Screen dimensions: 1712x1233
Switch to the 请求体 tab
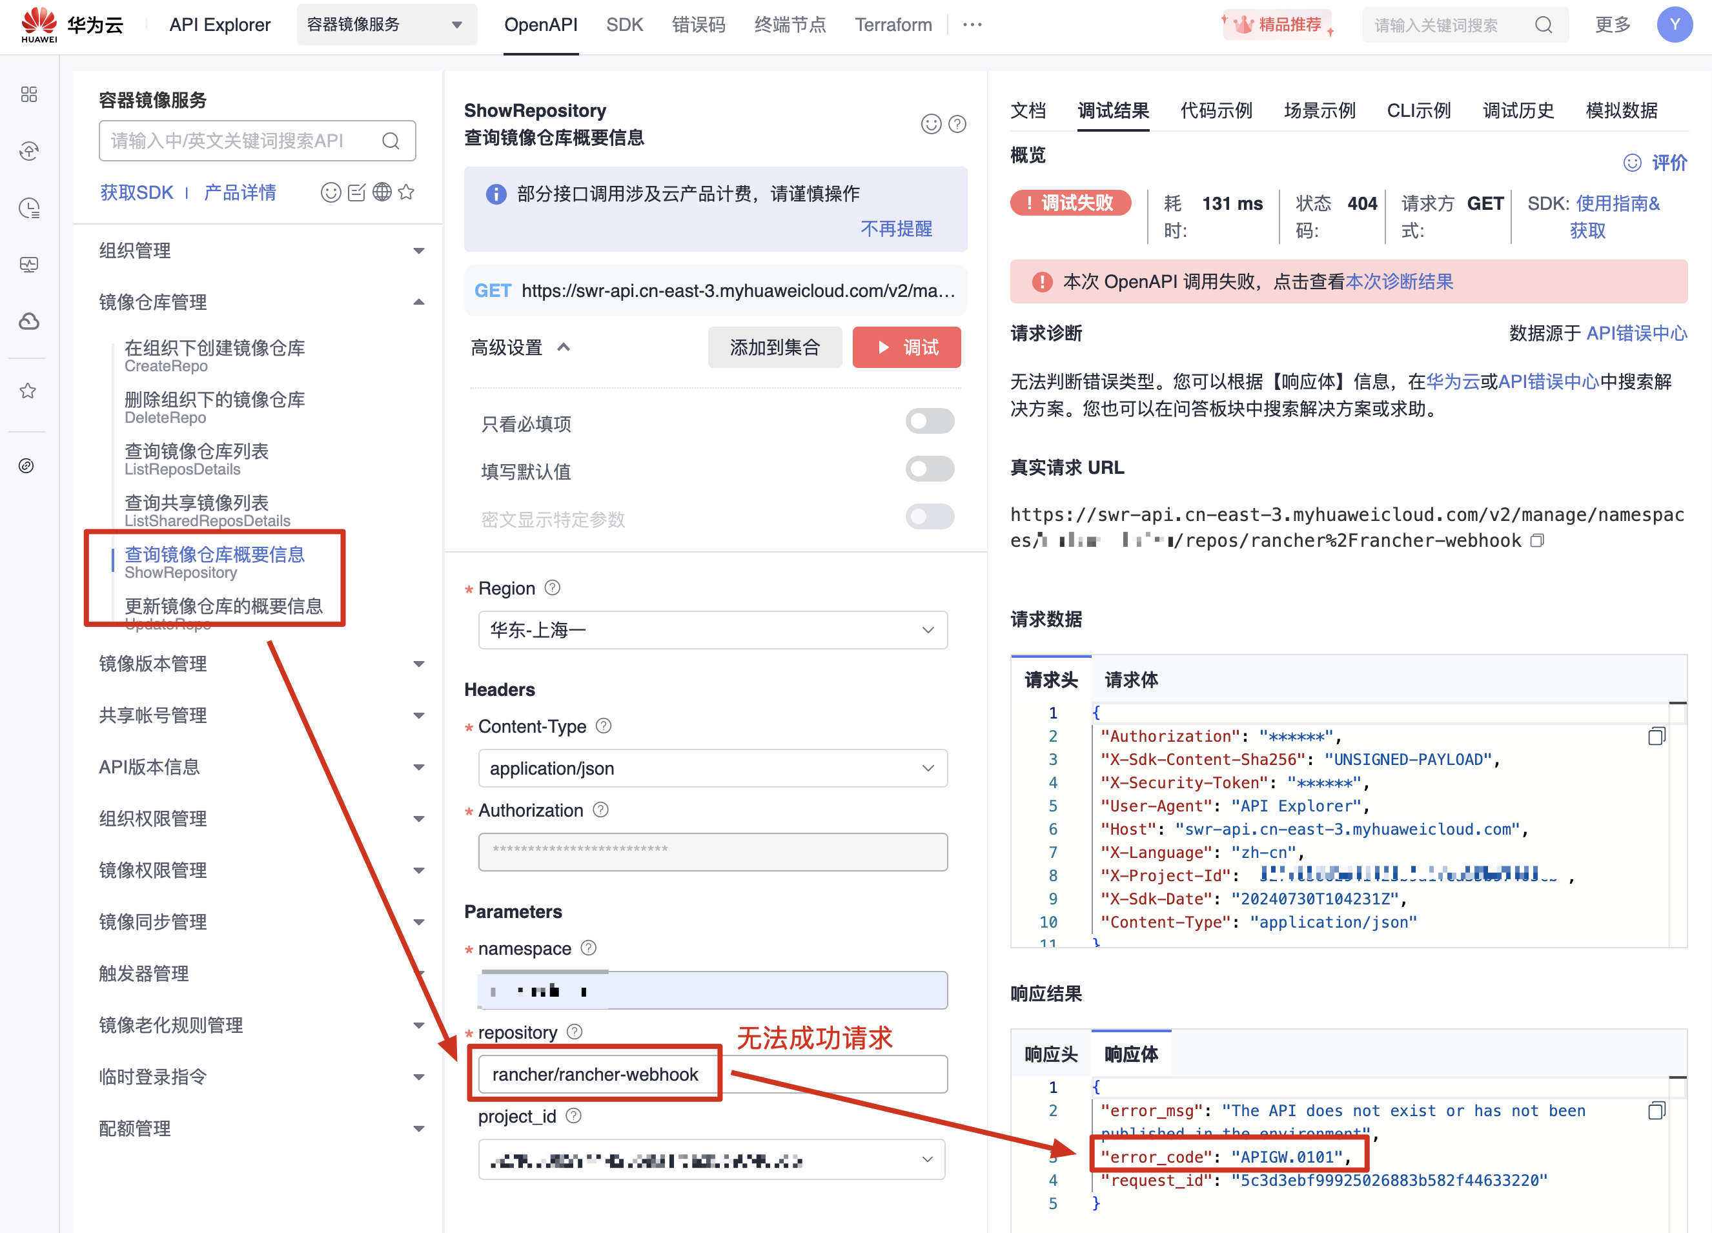point(1131,680)
